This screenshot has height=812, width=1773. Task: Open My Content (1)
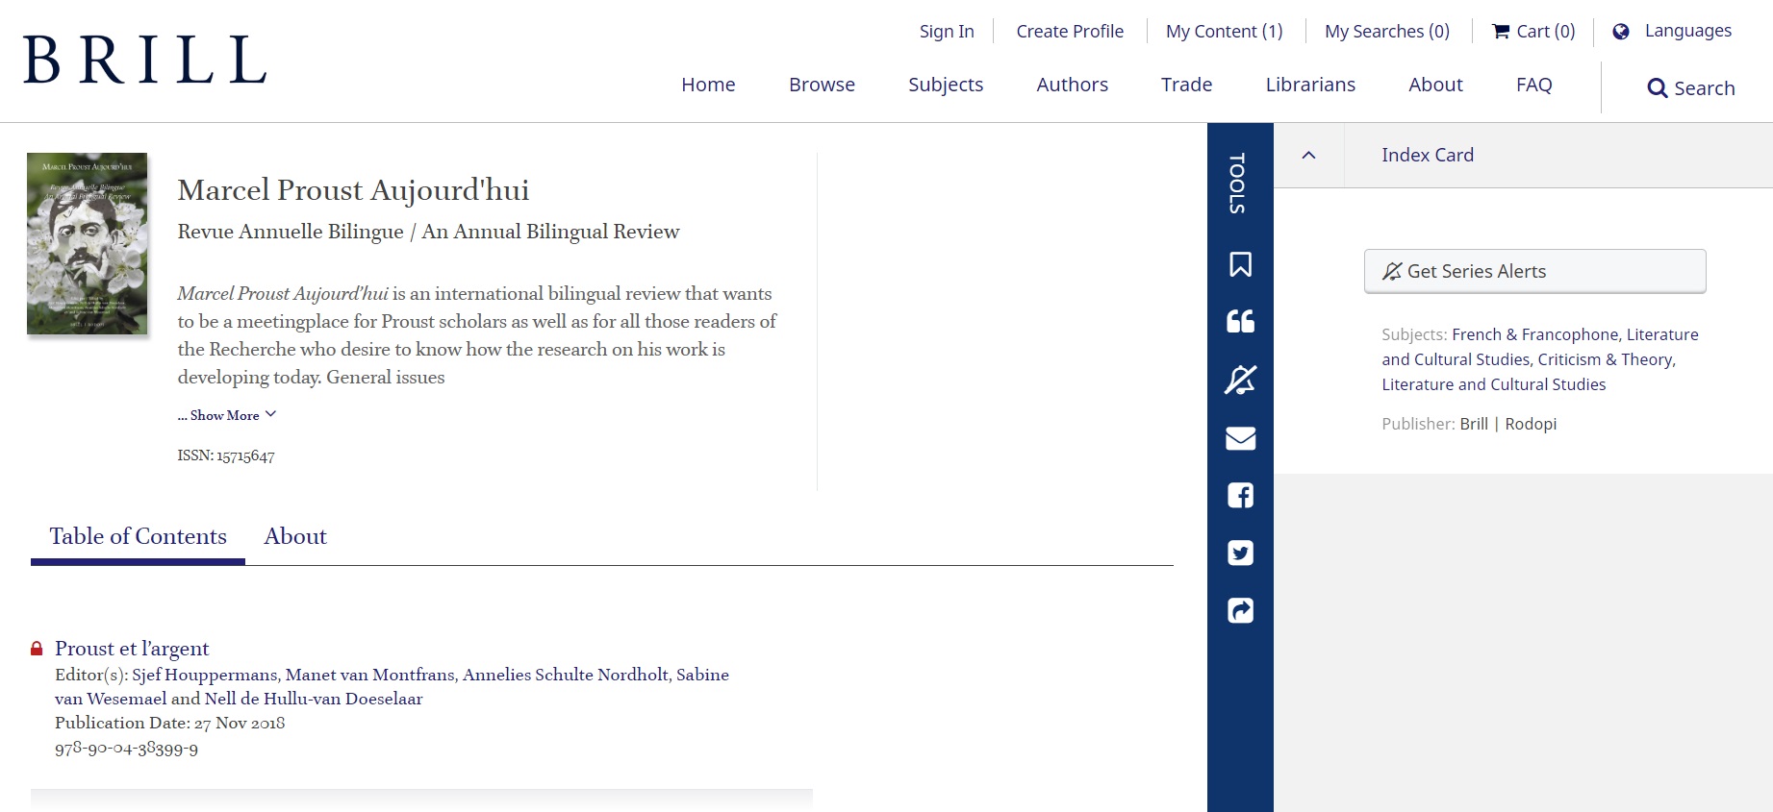coord(1225,32)
